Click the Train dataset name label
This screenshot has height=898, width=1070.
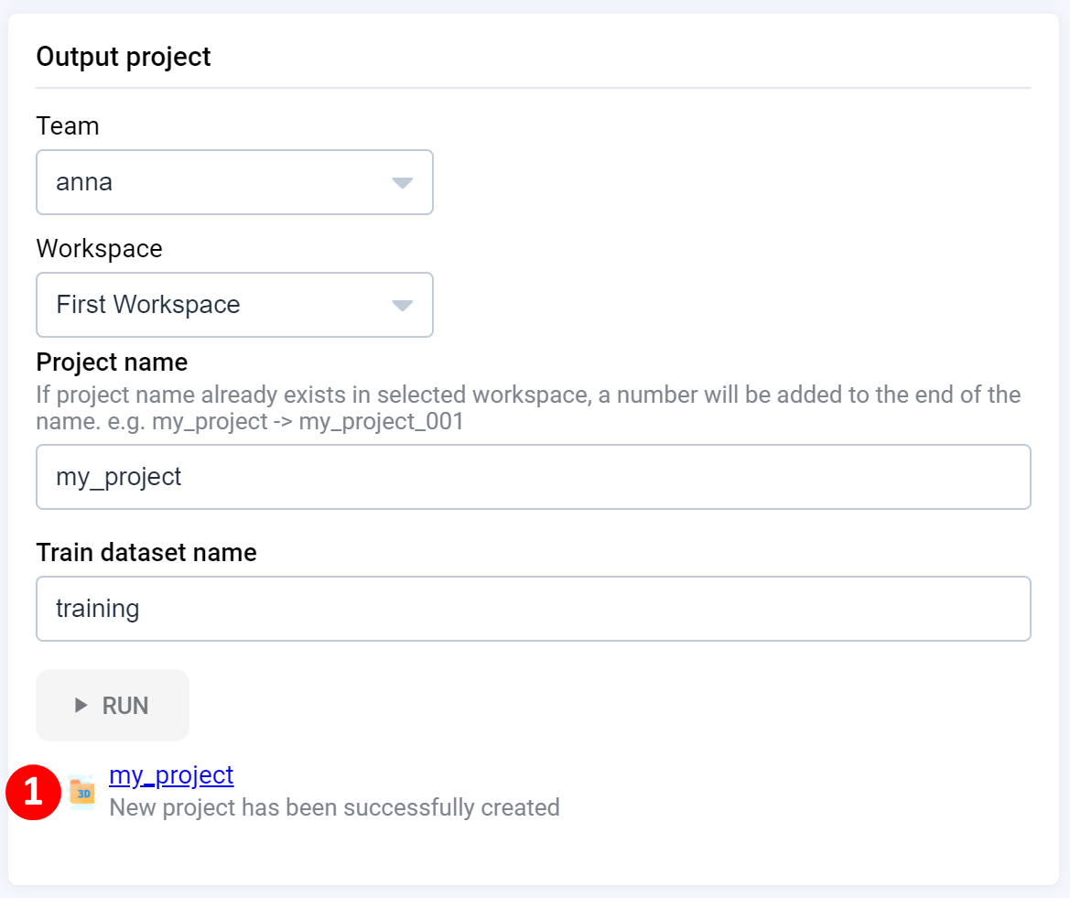pyautogui.click(x=146, y=552)
